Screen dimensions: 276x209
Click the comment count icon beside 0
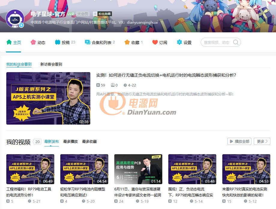[113, 85]
